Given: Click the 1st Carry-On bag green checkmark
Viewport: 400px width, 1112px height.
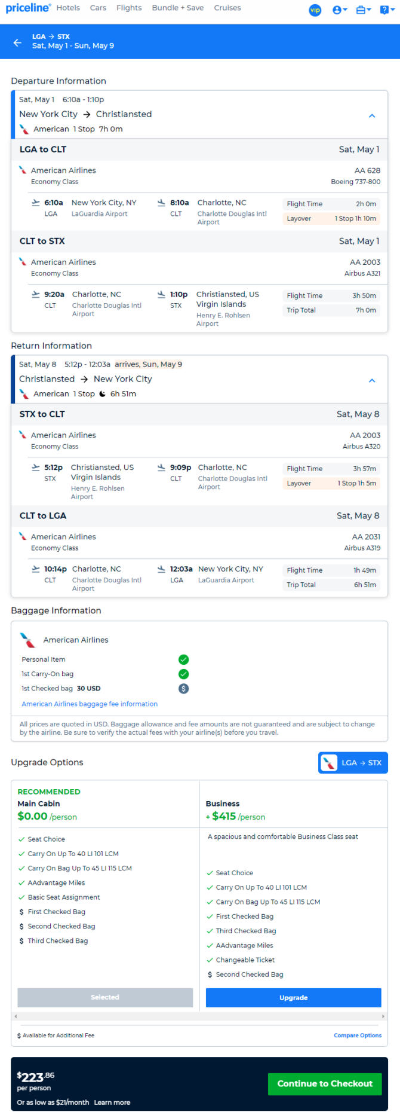Looking at the screenshot, I should (x=184, y=674).
